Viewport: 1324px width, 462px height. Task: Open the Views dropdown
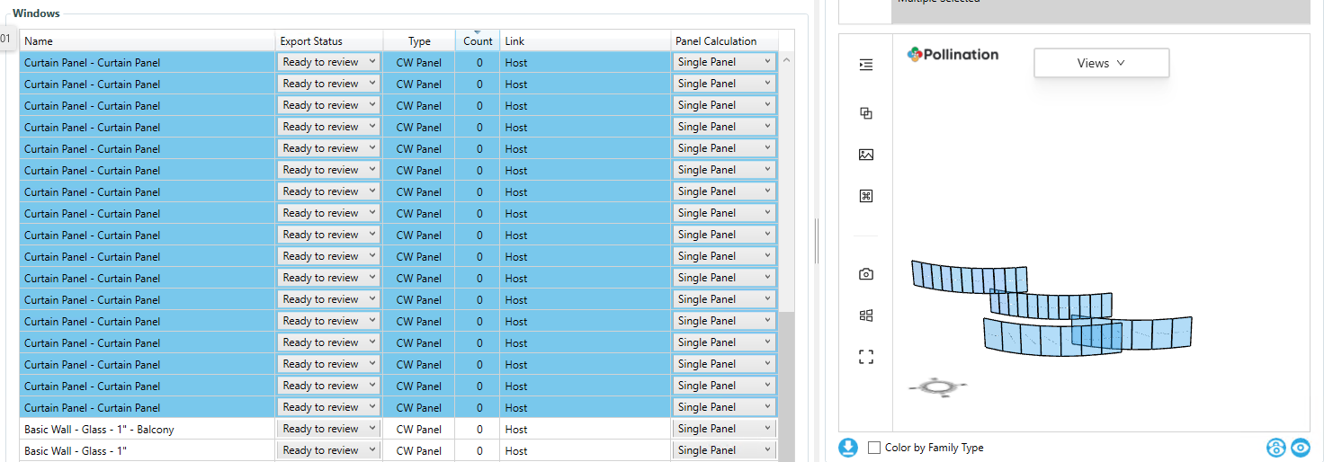click(x=1101, y=63)
